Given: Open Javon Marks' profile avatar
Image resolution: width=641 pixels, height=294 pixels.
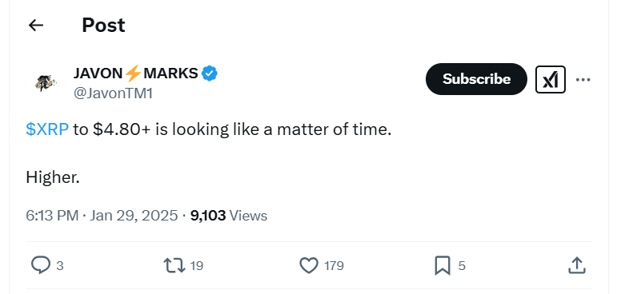Looking at the screenshot, I should click(x=45, y=83).
